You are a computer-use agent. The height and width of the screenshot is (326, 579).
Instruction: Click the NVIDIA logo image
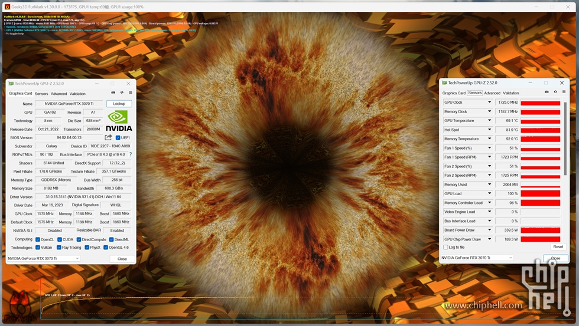coord(119,121)
